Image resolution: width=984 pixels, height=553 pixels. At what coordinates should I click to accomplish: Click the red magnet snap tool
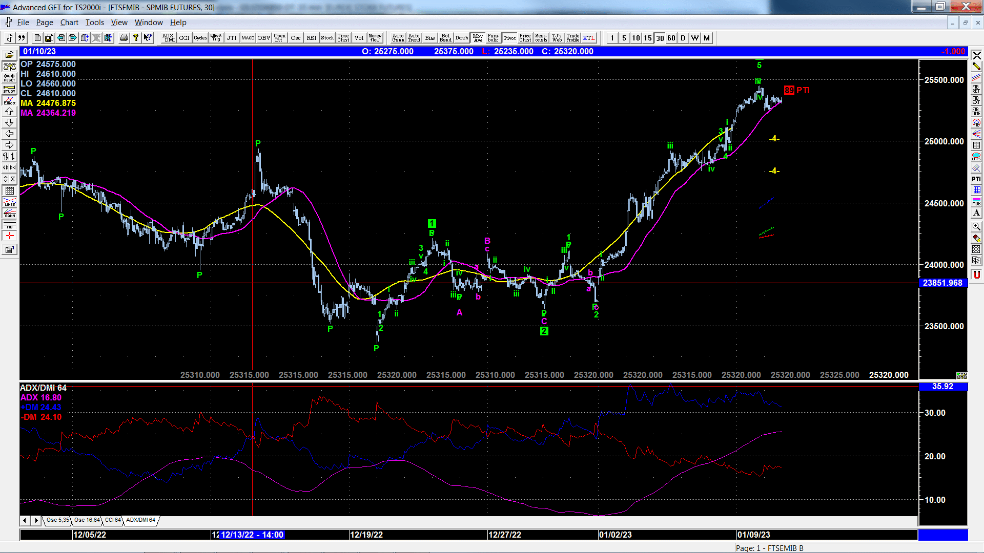[x=976, y=274]
